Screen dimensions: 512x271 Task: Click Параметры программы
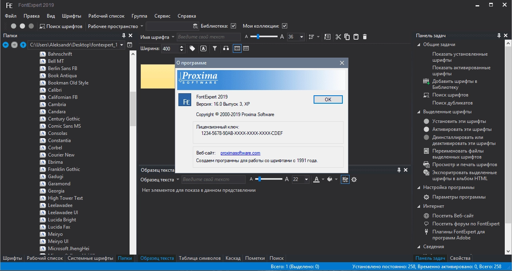point(459,197)
